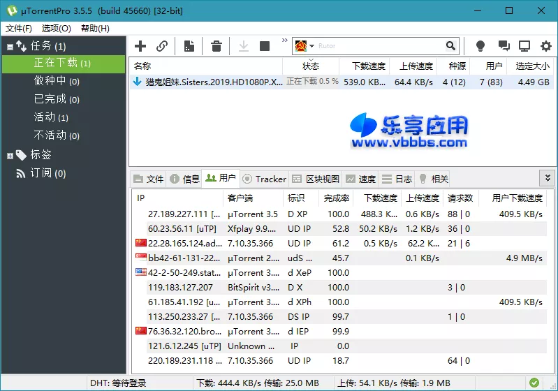Select peer 119.183.127.207 row
This screenshot has width=558, height=391.
[339, 288]
